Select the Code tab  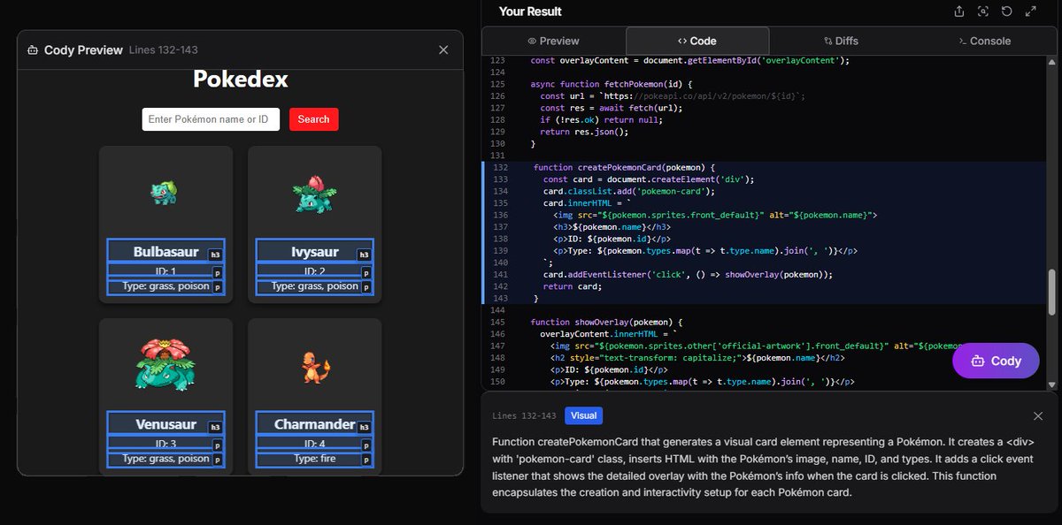point(697,41)
